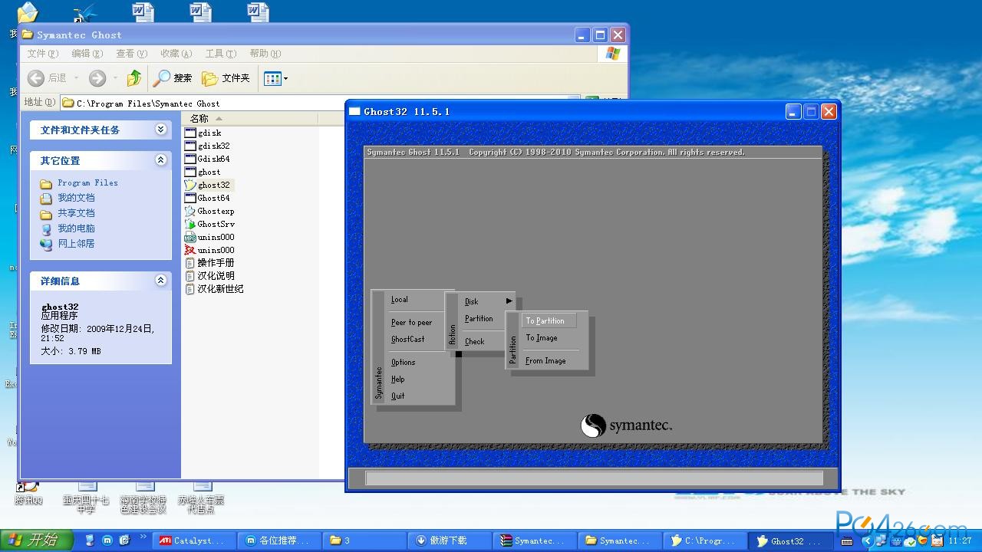The width and height of the screenshot is (982, 552).
Task: Select Partition in Ghost Action menu
Action: click(x=479, y=319)
